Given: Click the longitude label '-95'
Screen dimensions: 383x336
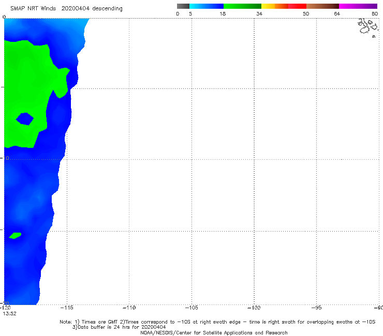Looking at the screenshot, I should point(316,308).
